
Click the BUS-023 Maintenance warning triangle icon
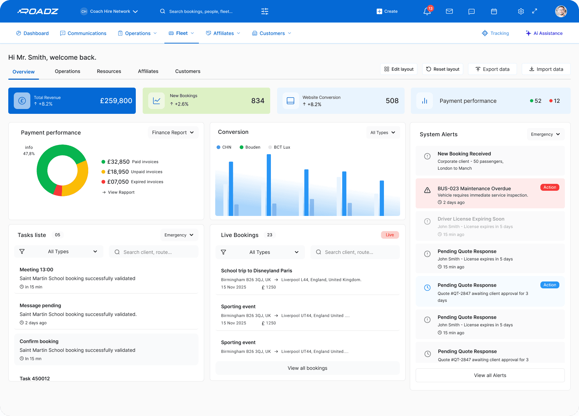[427, 190]
